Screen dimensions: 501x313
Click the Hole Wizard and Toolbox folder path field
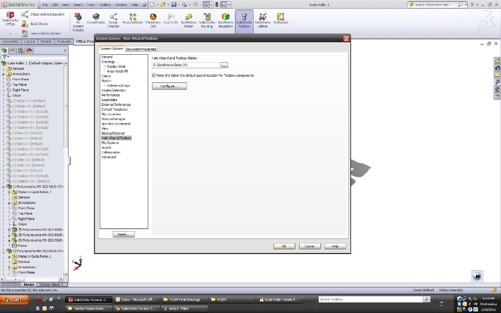pos(186,65)
